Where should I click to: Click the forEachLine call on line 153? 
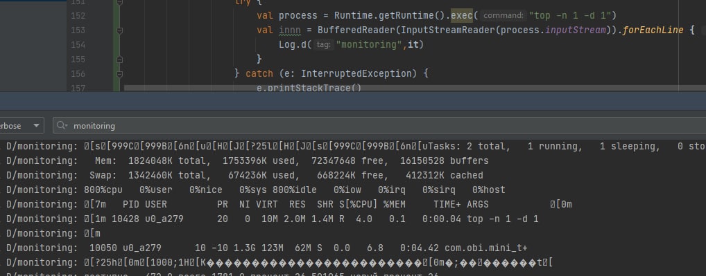[x=653, y=30]
